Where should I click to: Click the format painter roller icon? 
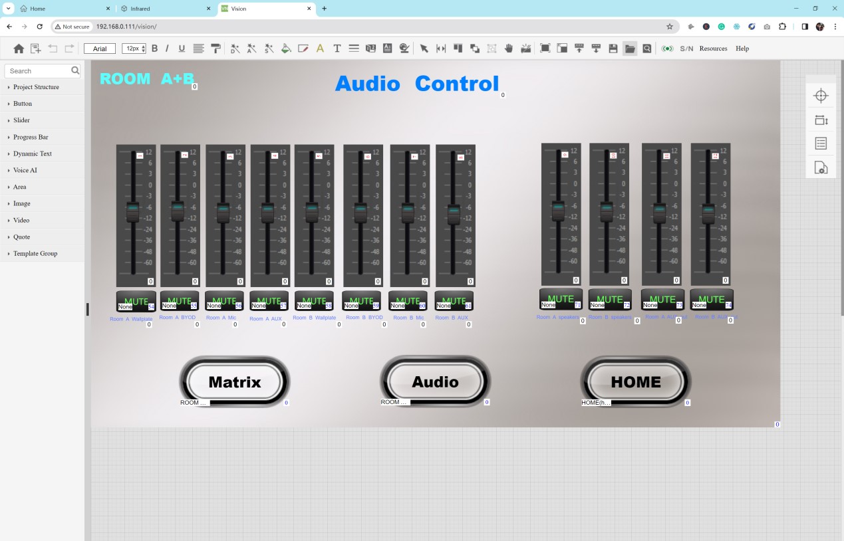[215, 49]
